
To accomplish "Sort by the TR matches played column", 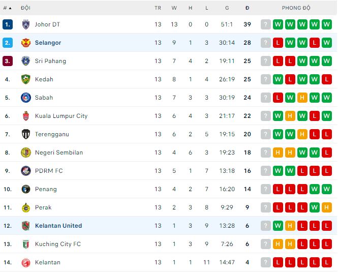I will click(x=158, y=8).
